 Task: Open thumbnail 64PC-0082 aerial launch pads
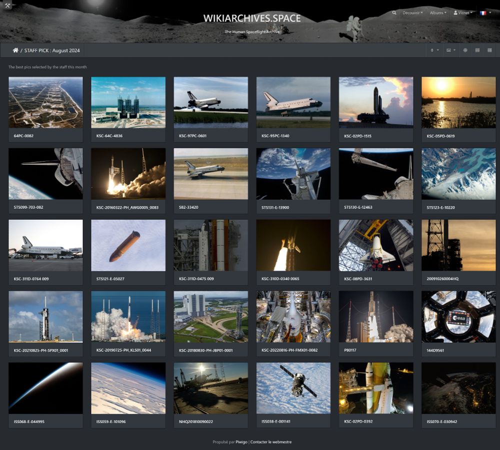pos(45,102)
